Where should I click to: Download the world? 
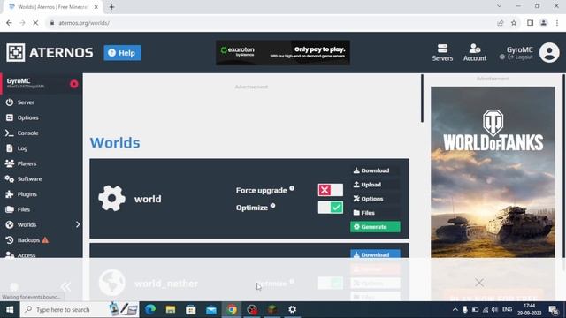[x=375, y=170]
